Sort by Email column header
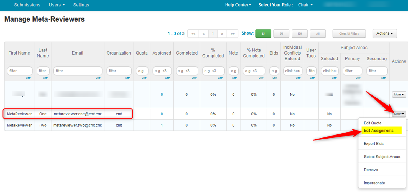The image size is (408, 192). coord(78,53)
